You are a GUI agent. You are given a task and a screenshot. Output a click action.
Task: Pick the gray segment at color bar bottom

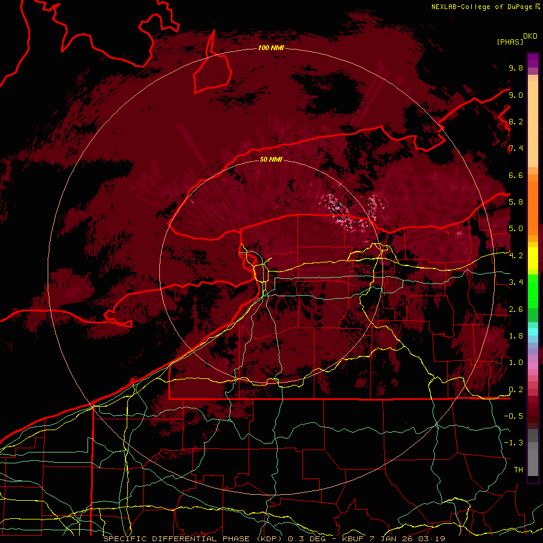(533, 460)
